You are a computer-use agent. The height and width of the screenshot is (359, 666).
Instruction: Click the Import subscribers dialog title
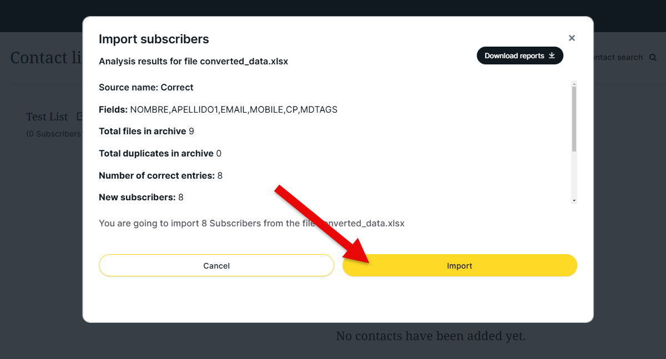(154, 39)
